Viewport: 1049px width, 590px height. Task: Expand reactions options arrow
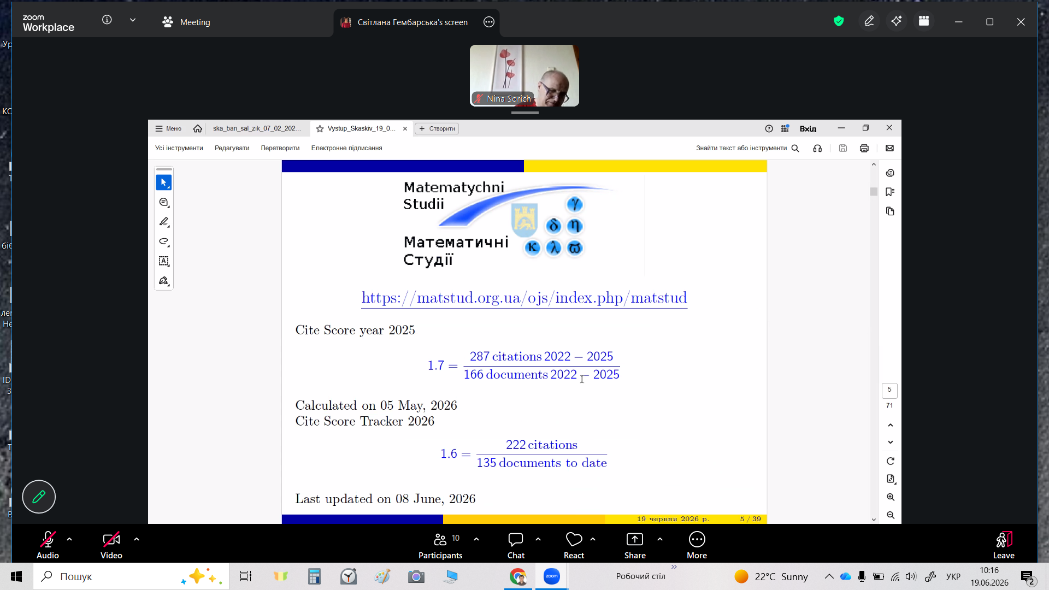click(x=593, y=539)
